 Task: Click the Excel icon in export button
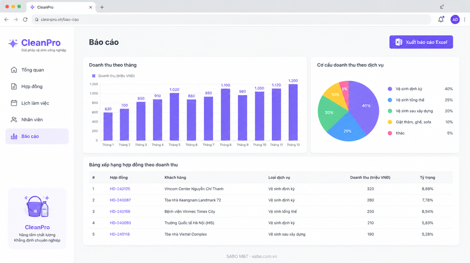[399, 42]
